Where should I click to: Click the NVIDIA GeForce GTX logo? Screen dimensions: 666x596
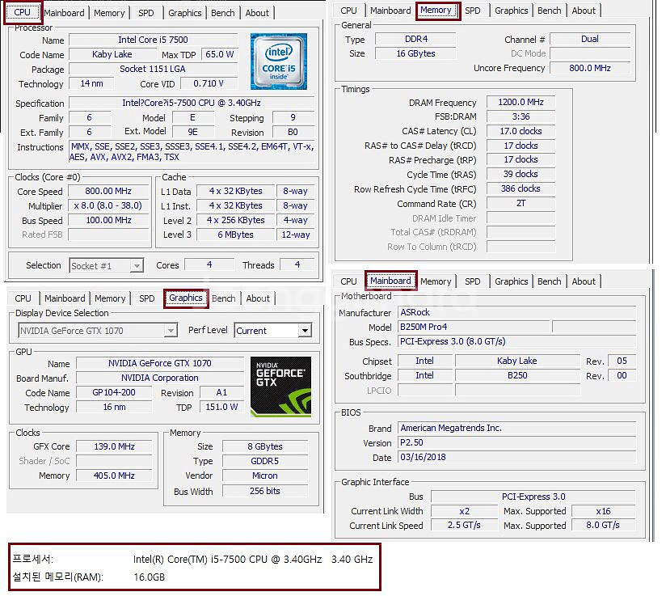(280, 387)
